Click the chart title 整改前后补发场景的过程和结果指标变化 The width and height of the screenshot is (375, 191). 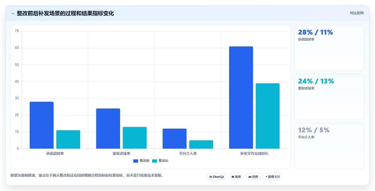(65, 13)
